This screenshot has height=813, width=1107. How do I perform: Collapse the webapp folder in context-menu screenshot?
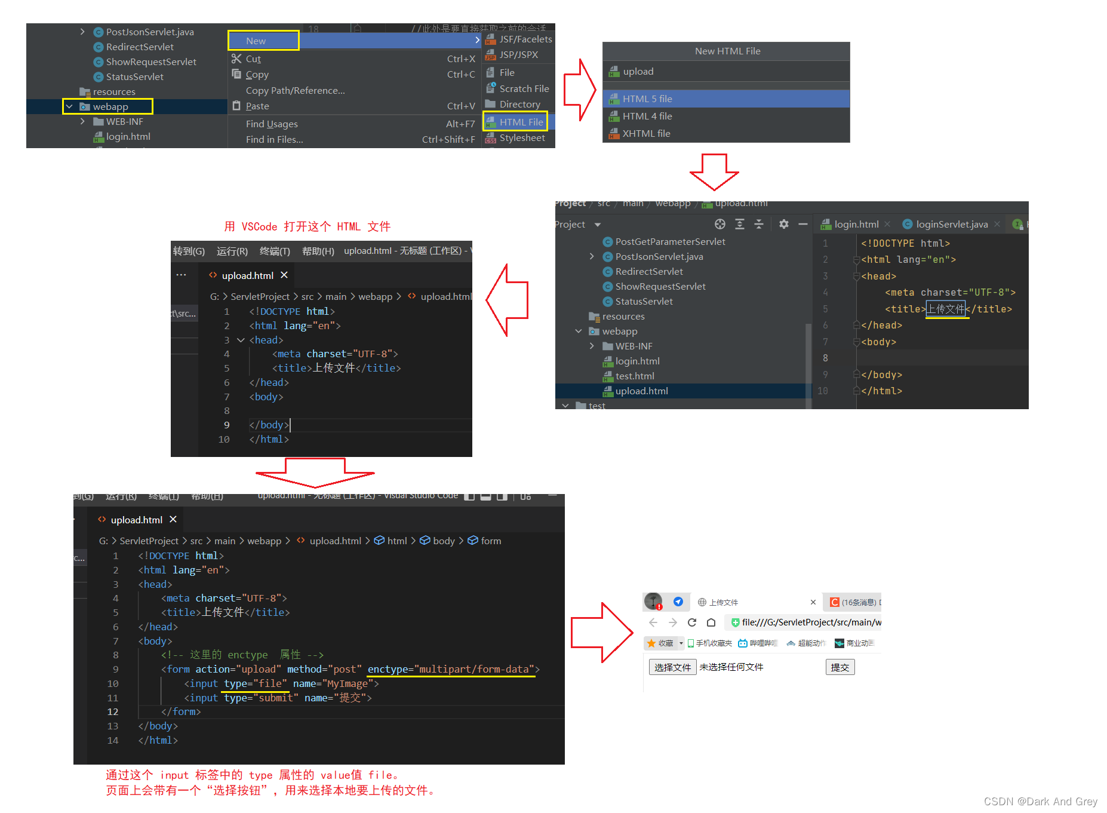pyautogui.click(x=69, y=106)
